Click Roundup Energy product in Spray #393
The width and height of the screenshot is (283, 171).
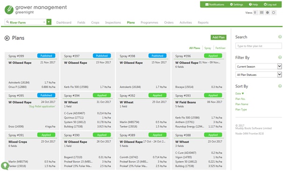pos(189,127)
